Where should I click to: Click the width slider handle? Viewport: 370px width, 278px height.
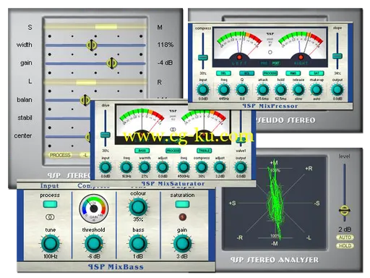pyautogui.click(x=92, y=45)
